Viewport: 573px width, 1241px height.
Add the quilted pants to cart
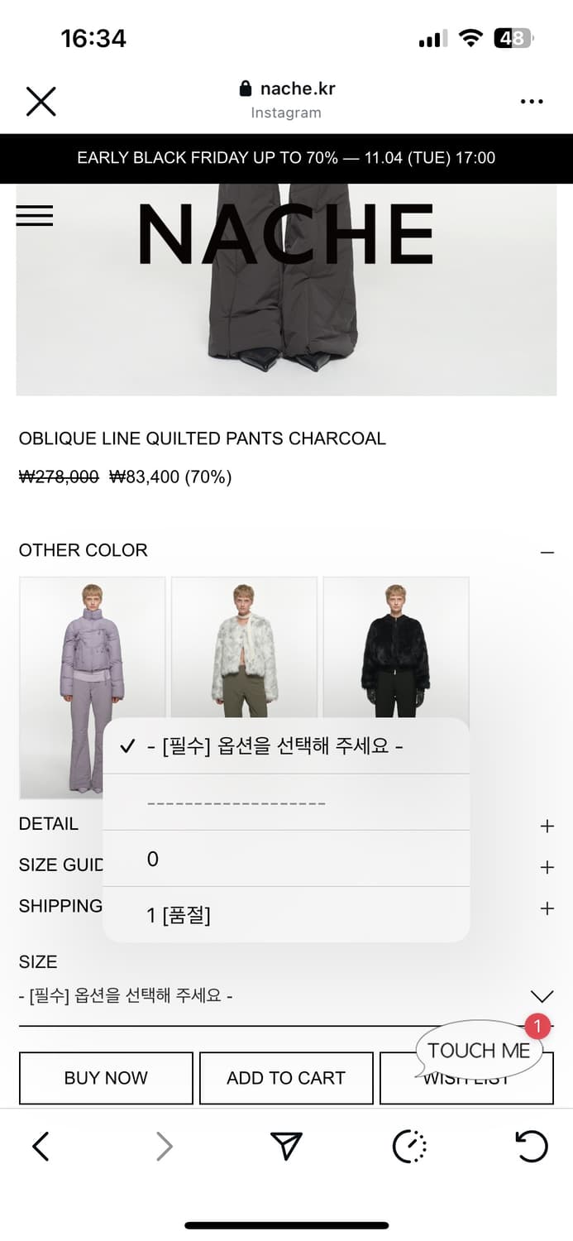pos(286,1078)
